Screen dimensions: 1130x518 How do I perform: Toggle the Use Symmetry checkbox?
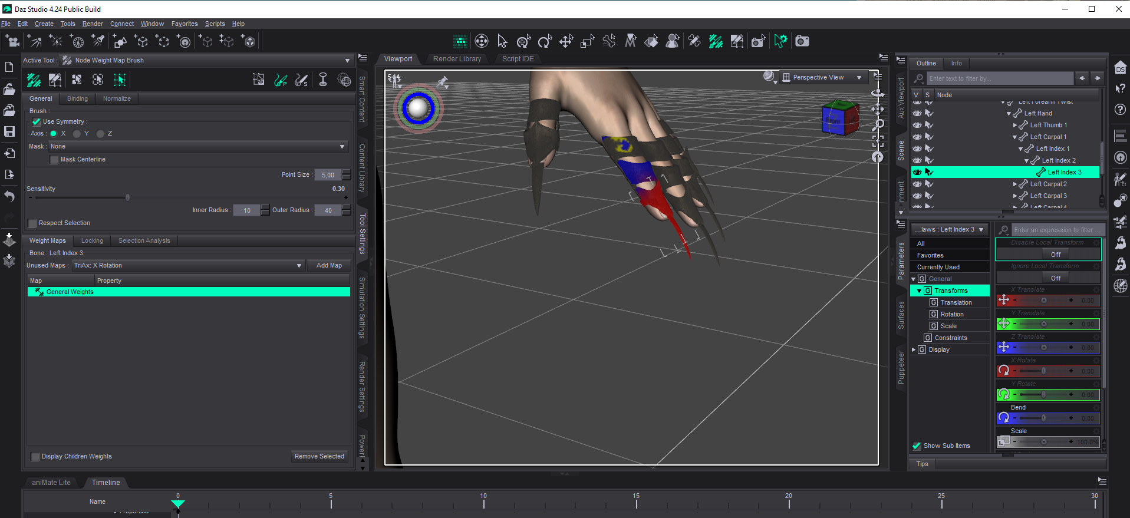pos(37,122)
